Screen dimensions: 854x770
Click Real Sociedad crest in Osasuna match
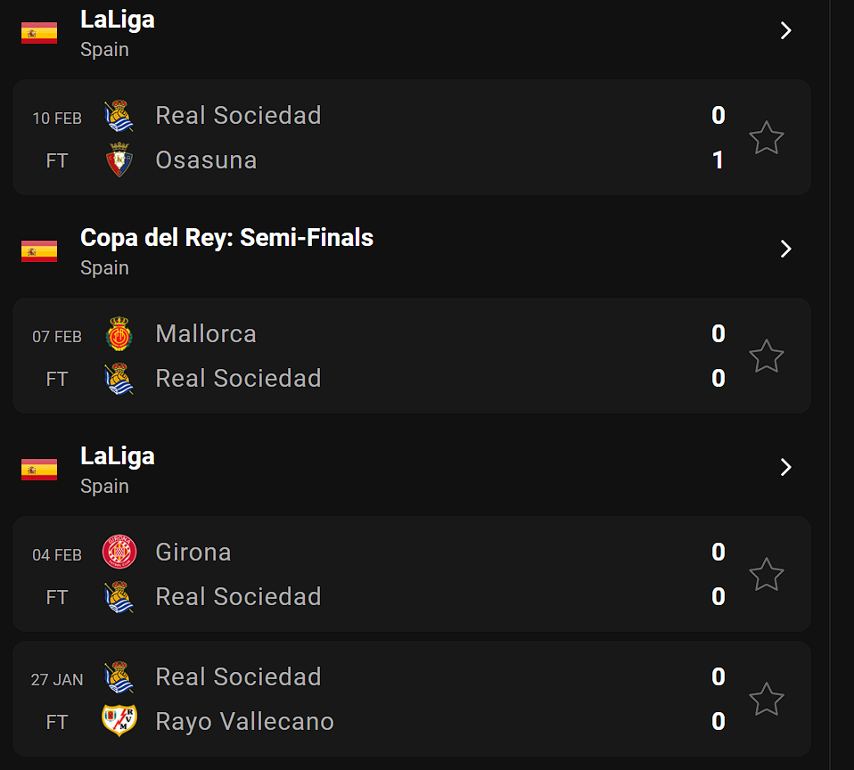[x=119, y=116]
